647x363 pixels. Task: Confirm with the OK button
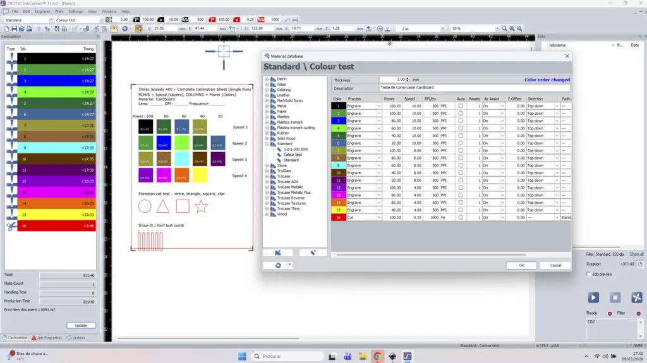[521, 265]
